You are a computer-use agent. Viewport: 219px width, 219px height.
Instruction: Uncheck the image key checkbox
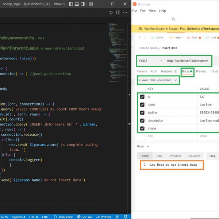tap(142, 128)
